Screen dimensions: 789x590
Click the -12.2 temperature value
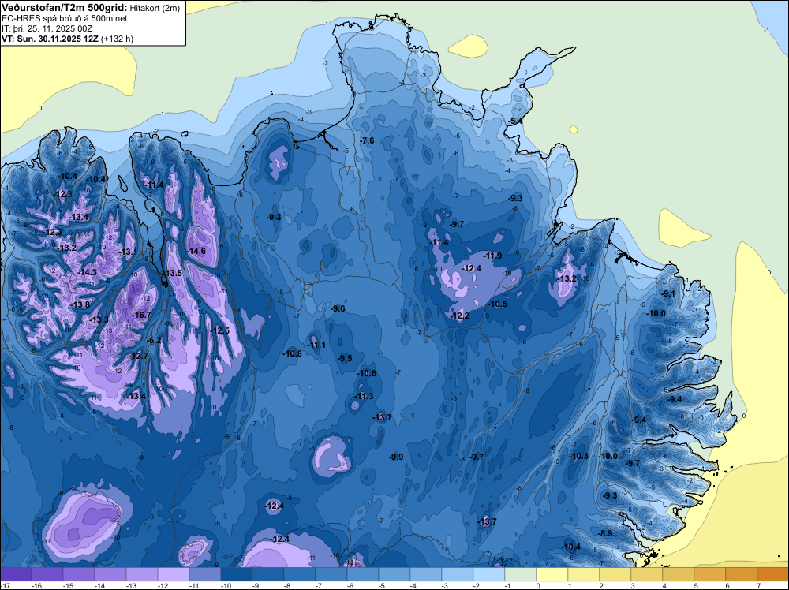459,316
